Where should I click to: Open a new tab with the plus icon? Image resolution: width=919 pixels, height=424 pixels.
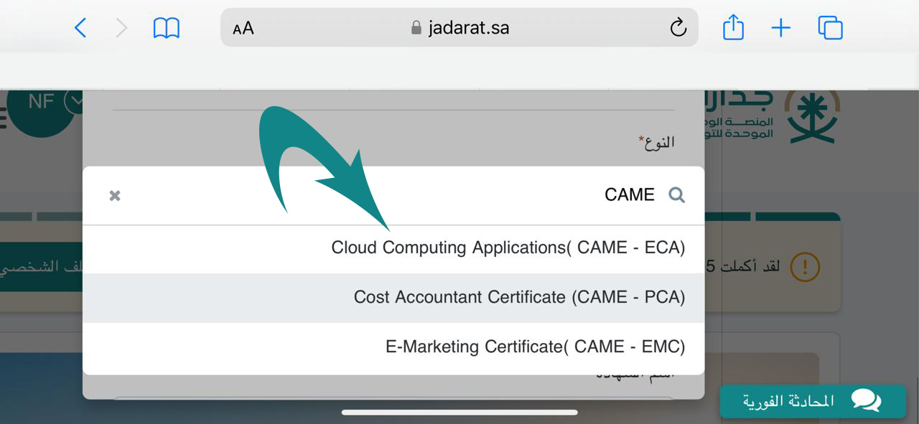[780, 28]
